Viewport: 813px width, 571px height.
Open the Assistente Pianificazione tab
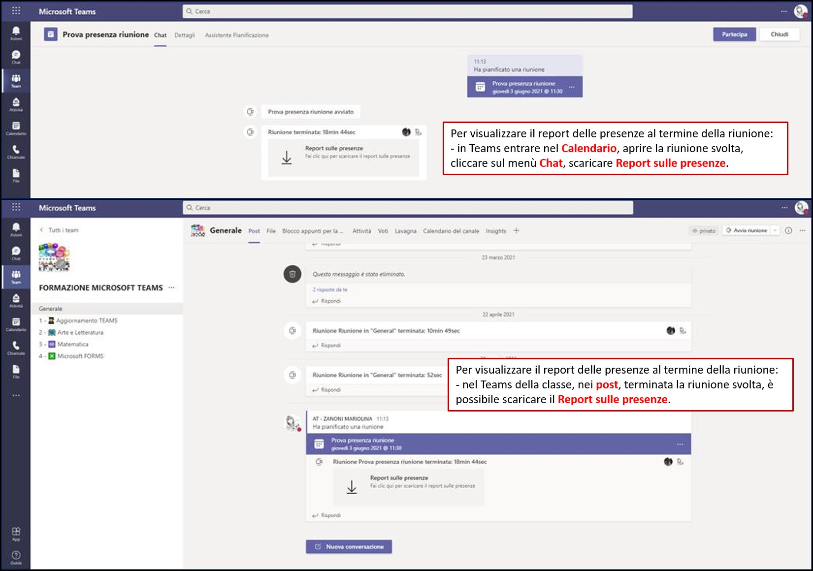click(x=237, y=35)
